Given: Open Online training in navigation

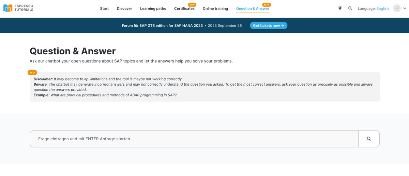Looking at the screenshot, I should point(215,8).
